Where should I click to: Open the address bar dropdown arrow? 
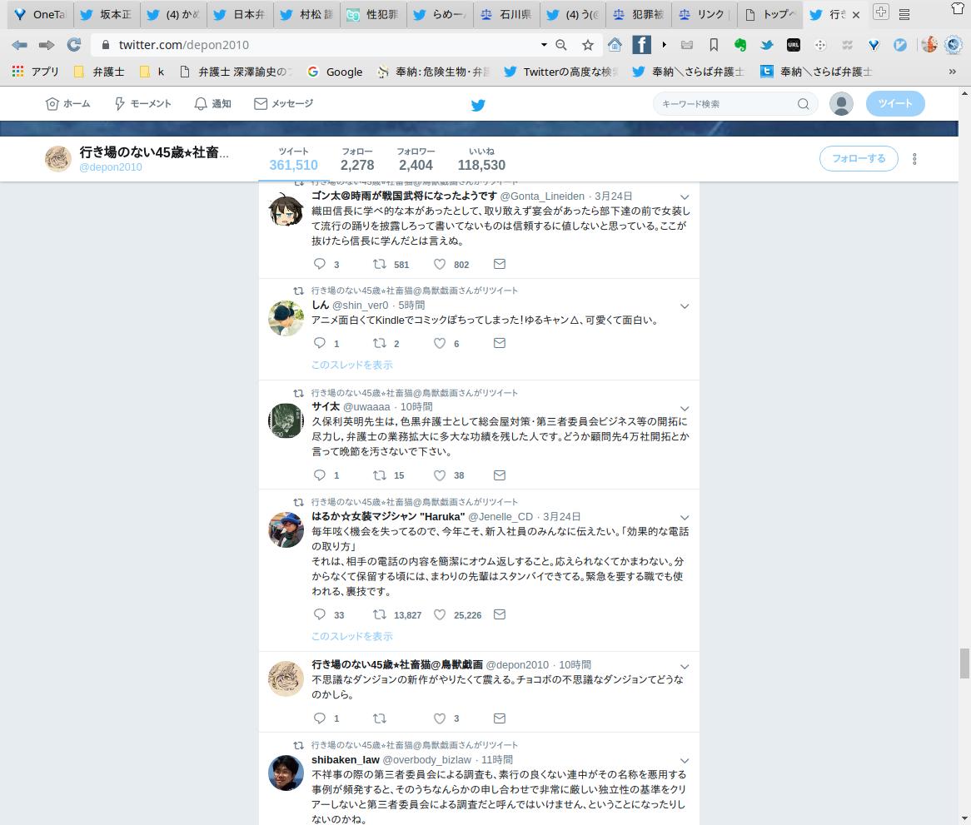[544, 45]
